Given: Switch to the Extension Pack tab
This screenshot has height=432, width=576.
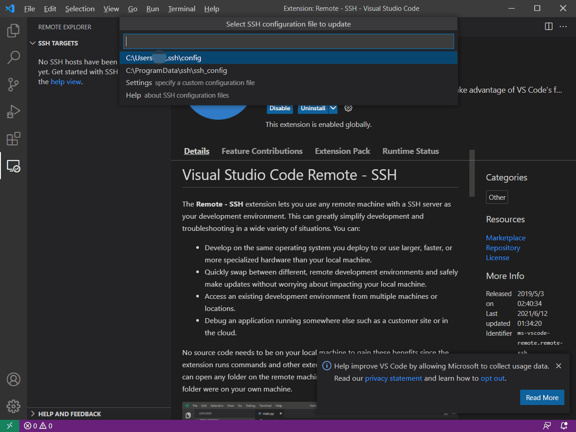Looking at the screenshot, I should click(342, 151).
